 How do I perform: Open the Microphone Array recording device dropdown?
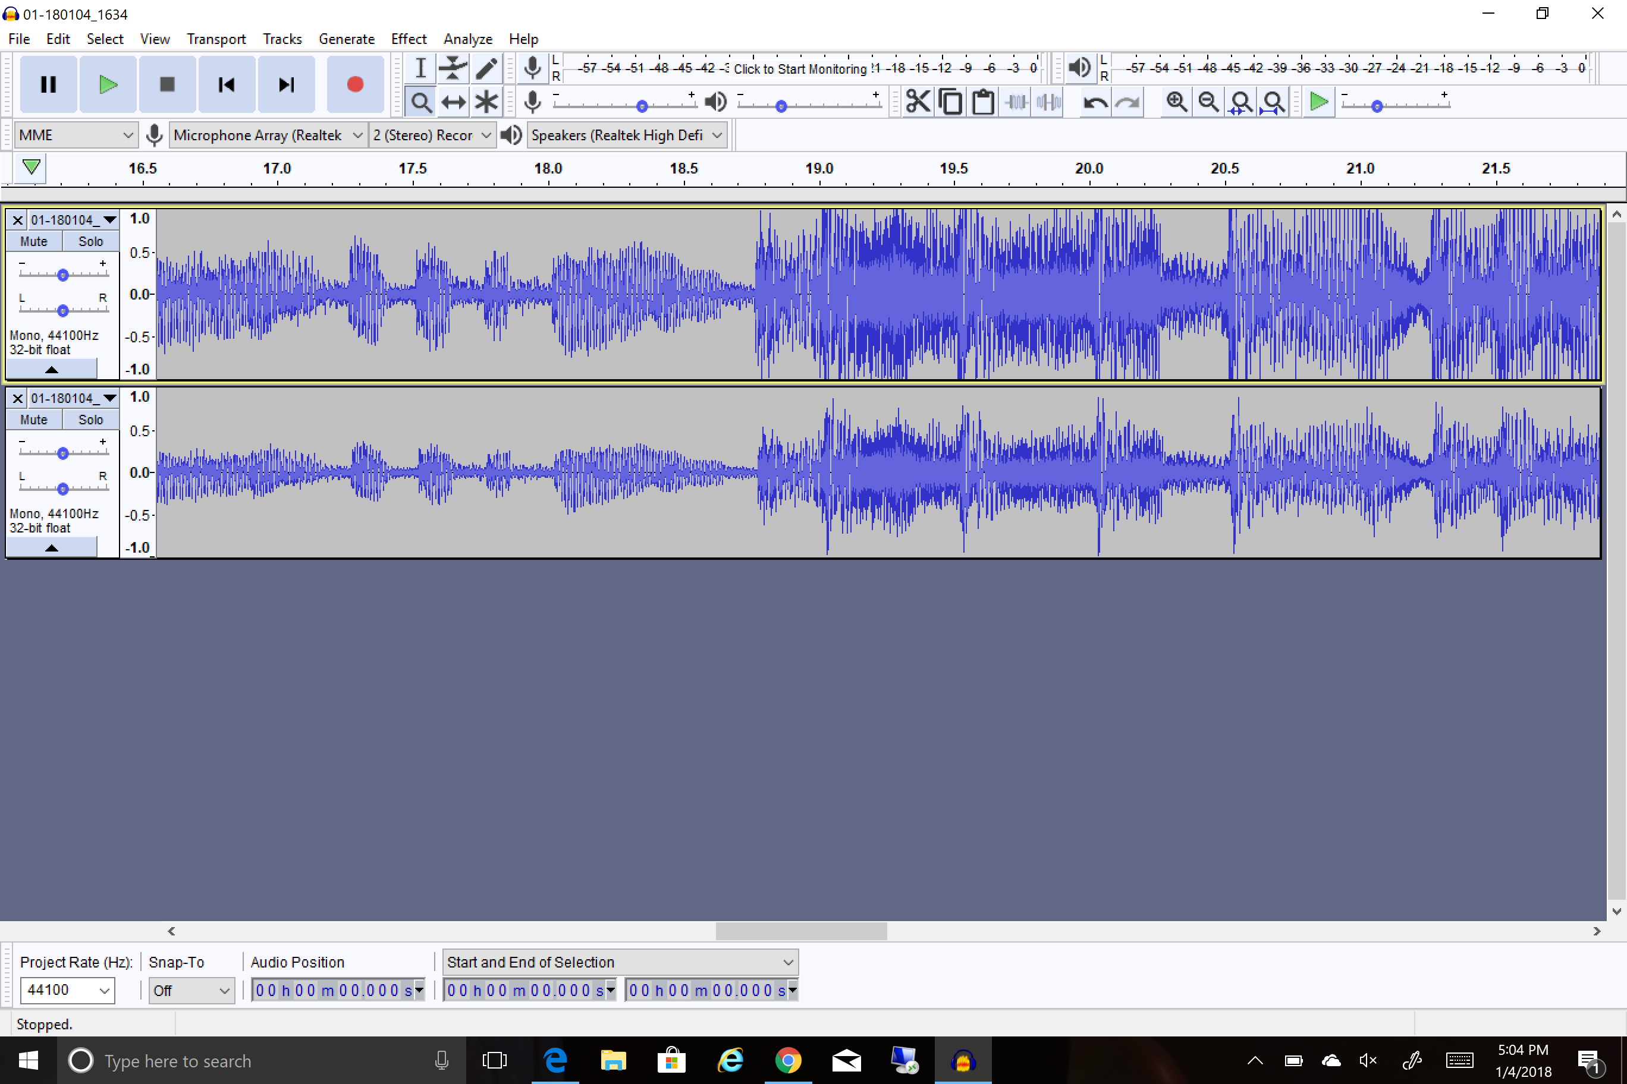(268, 135)
